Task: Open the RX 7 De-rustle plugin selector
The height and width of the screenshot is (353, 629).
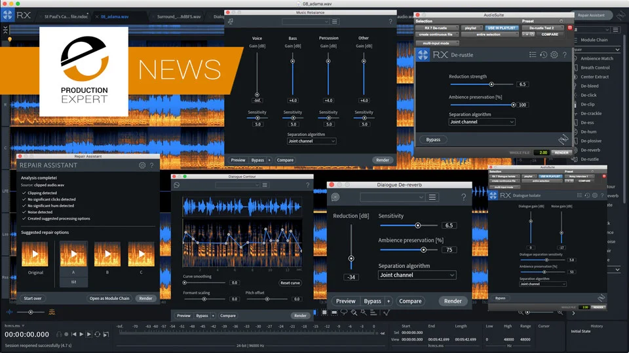Action: 437,28
